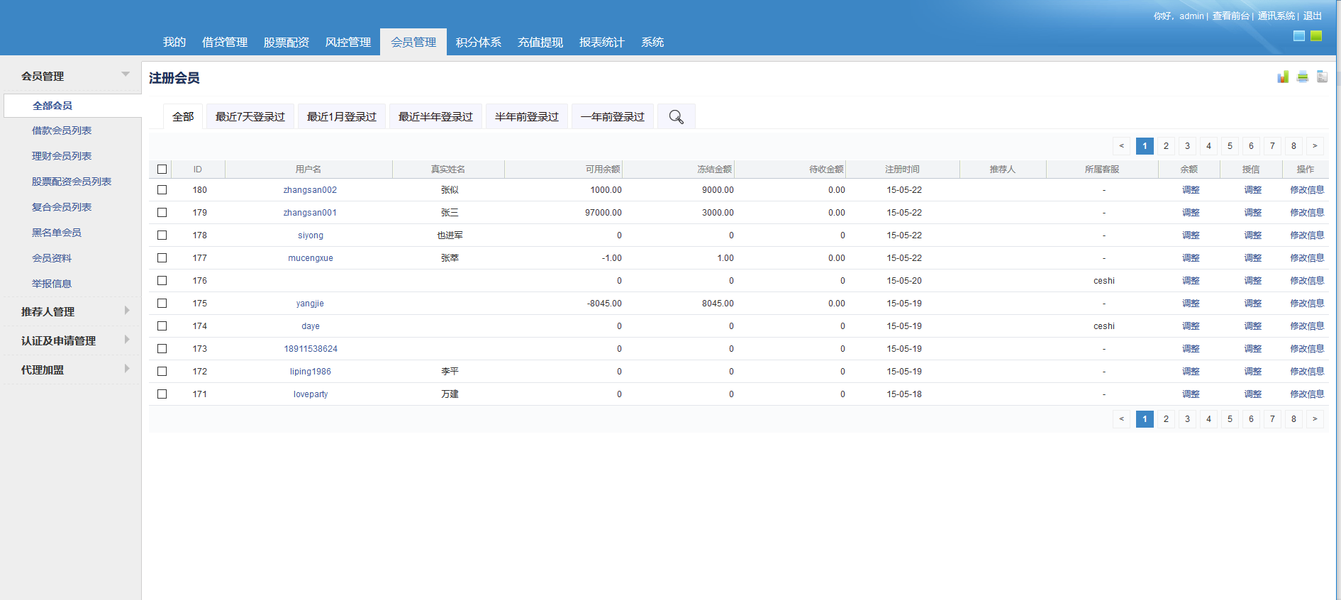1341x600 pixels.
Task: Select the blue theme color square
Action: [x=1299, y=36]
